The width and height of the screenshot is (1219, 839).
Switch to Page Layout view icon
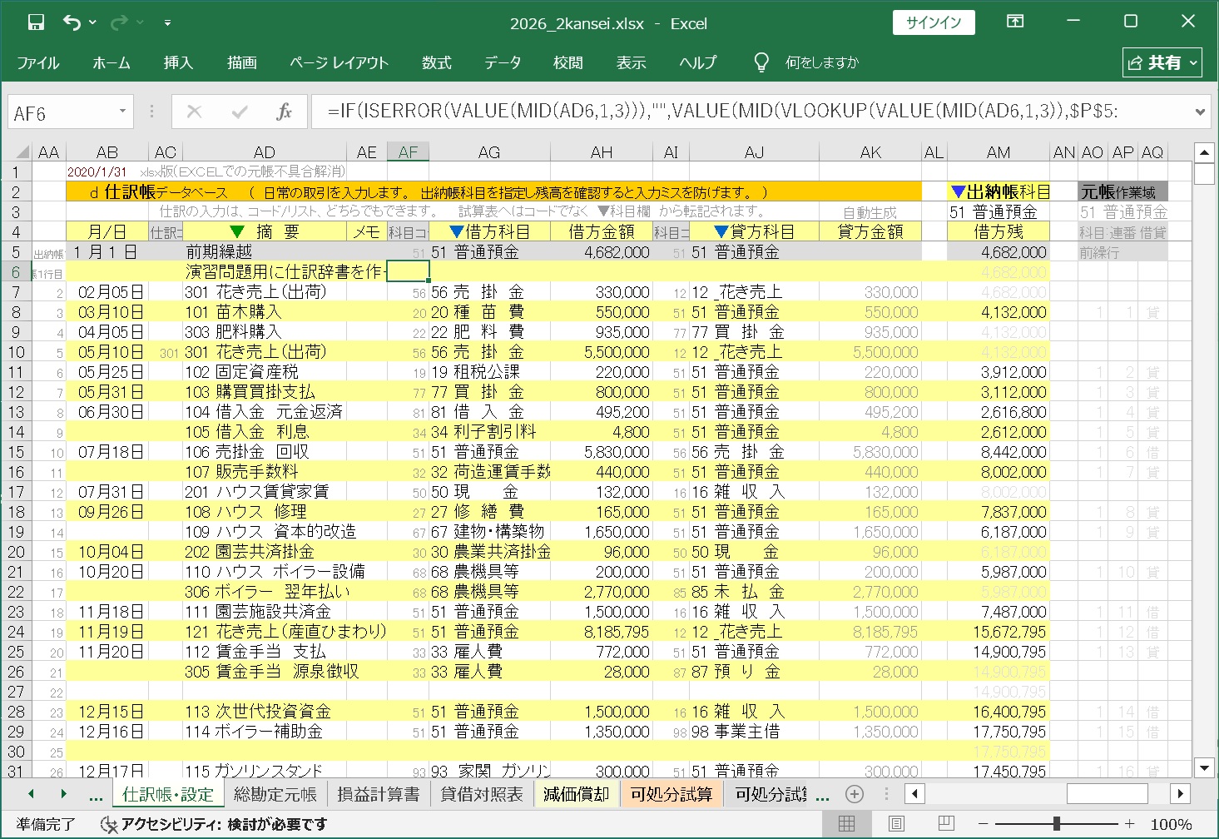(x=896, y=824)
